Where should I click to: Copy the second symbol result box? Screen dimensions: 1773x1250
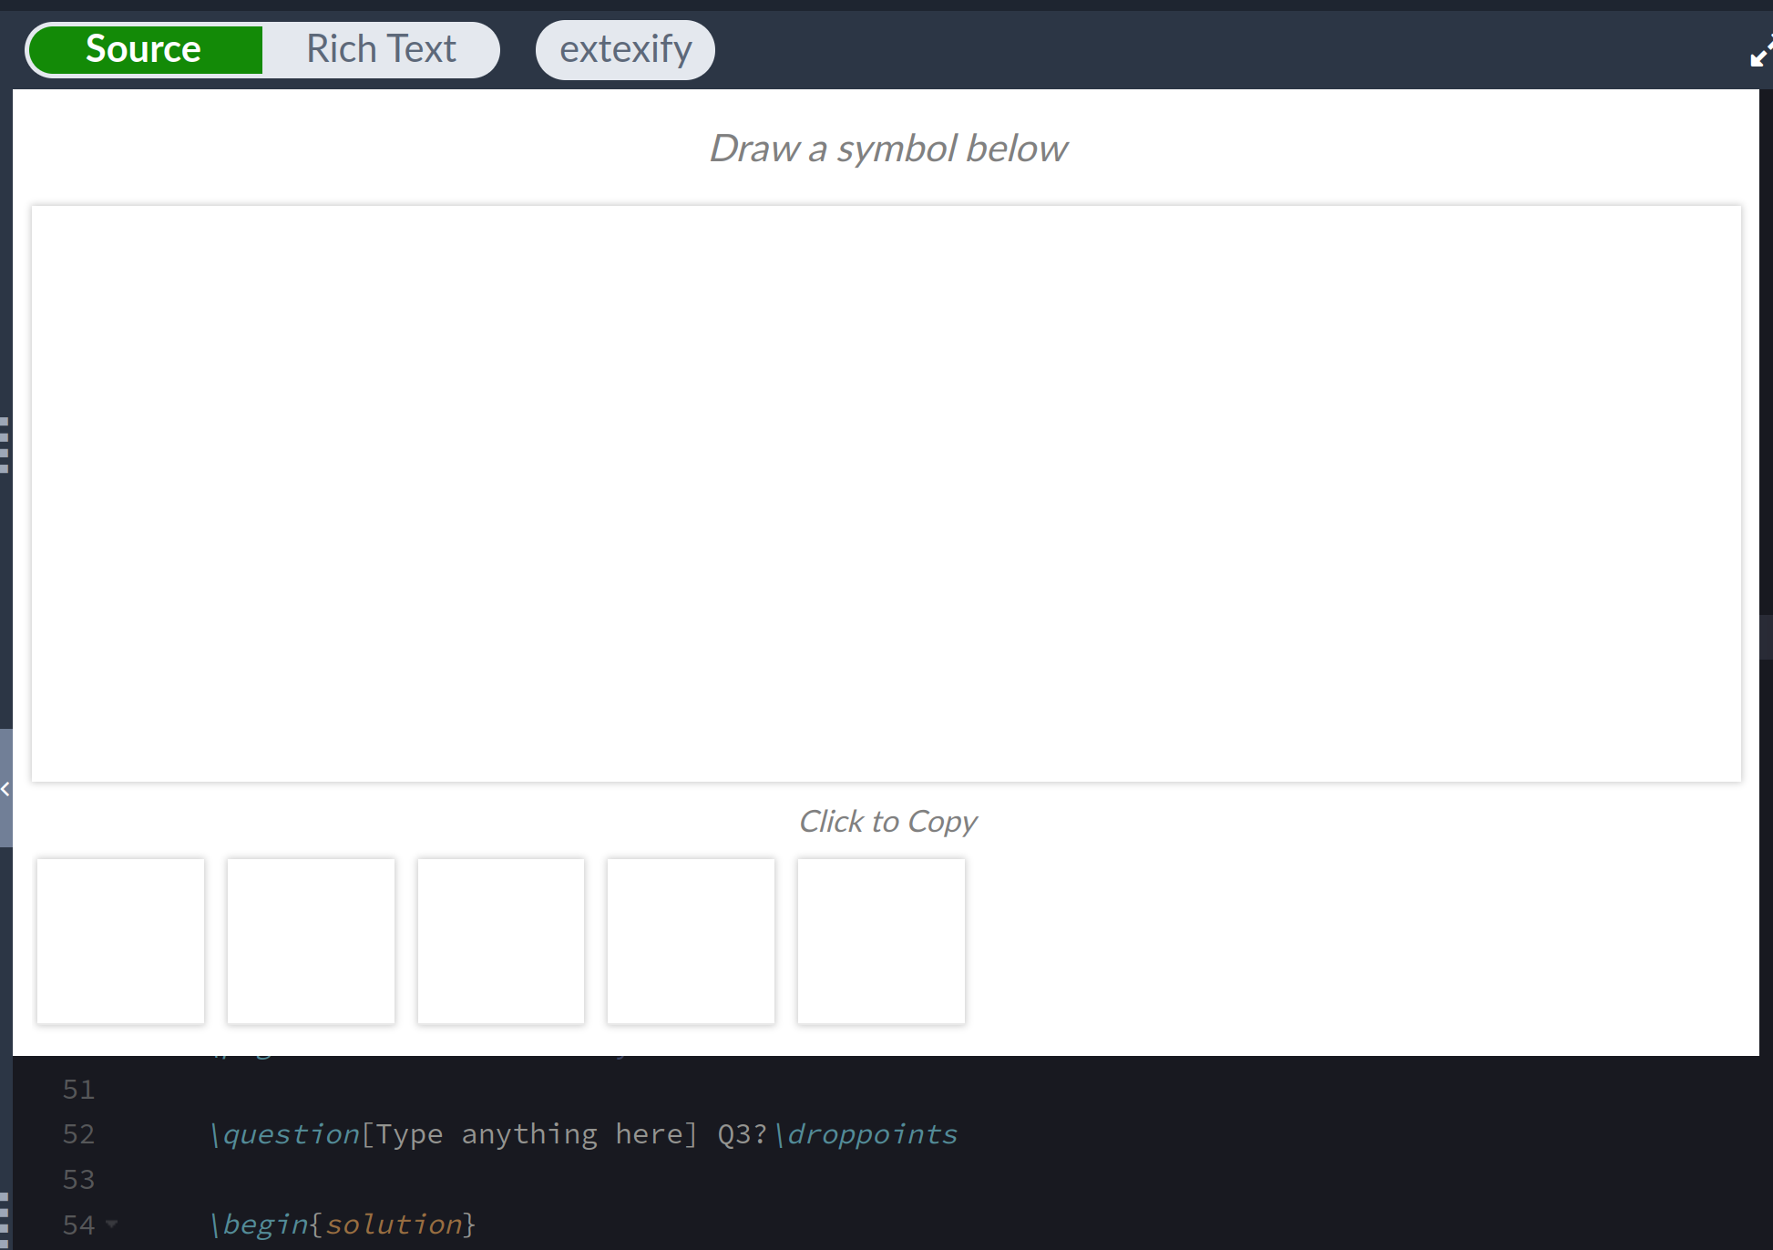pyautogui.click(x=311, y=941)
